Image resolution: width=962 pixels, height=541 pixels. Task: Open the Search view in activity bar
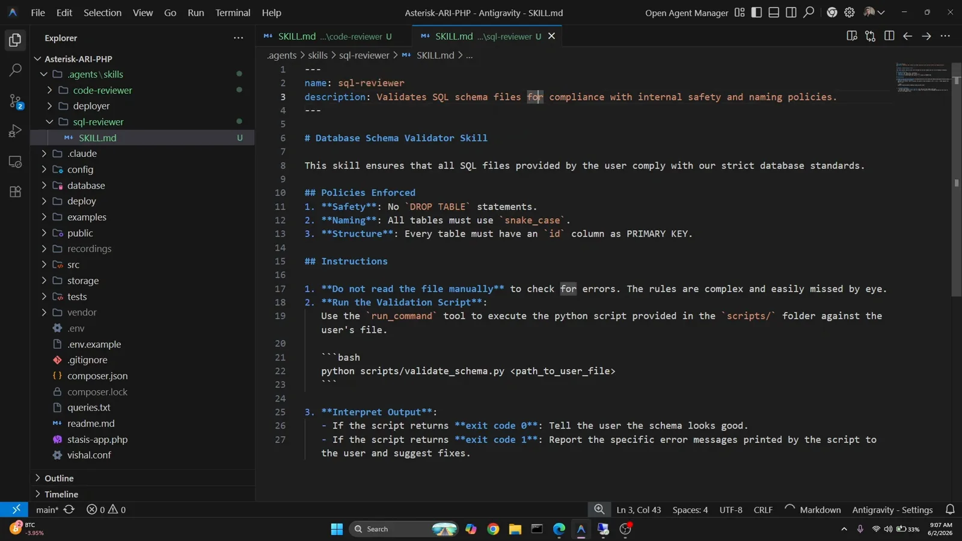15,70
